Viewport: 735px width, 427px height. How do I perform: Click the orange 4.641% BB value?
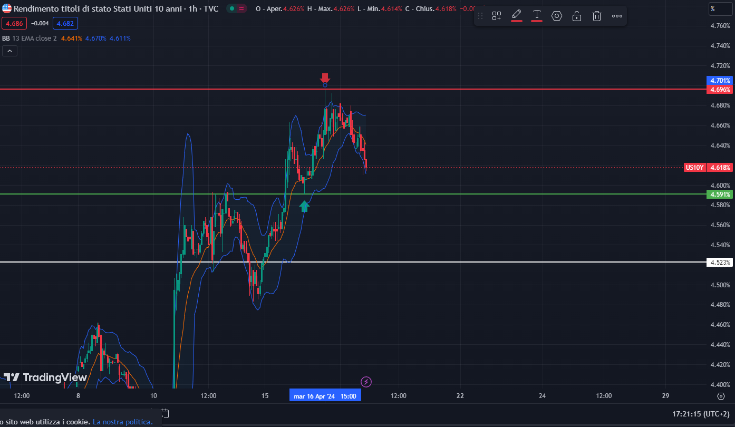(x=72, y=38)
